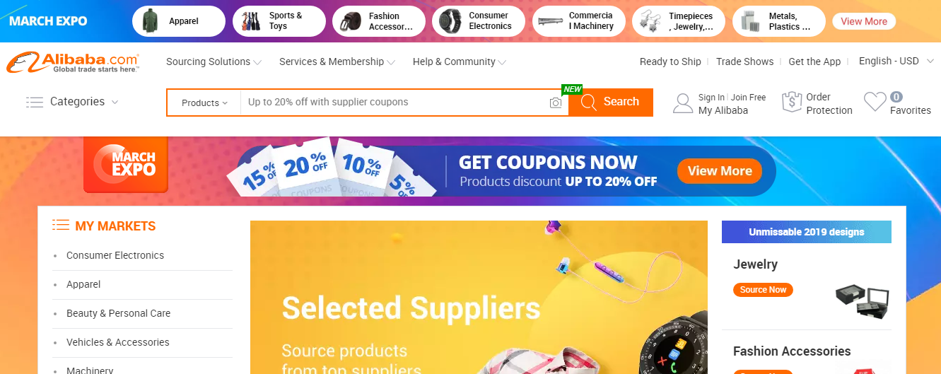Open the Apparel jacket category pill
The image size is (941, 374).
pos(178,21)
